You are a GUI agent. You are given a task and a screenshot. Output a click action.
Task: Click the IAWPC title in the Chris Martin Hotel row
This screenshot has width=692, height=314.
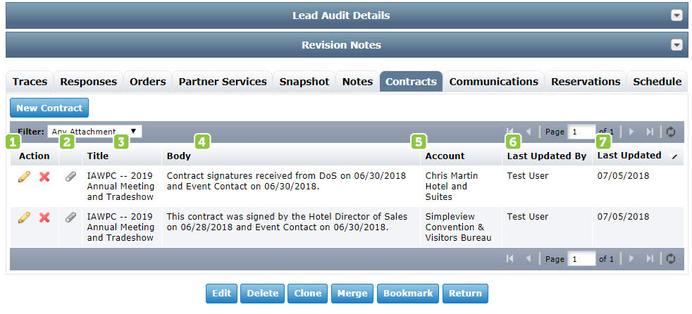[x=121, y=186]
